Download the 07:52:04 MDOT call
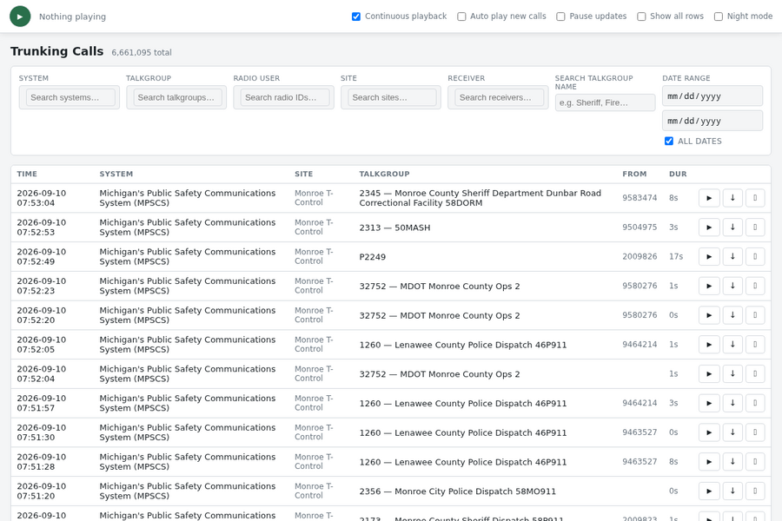782x521 pixels. (x=732, y=374)
